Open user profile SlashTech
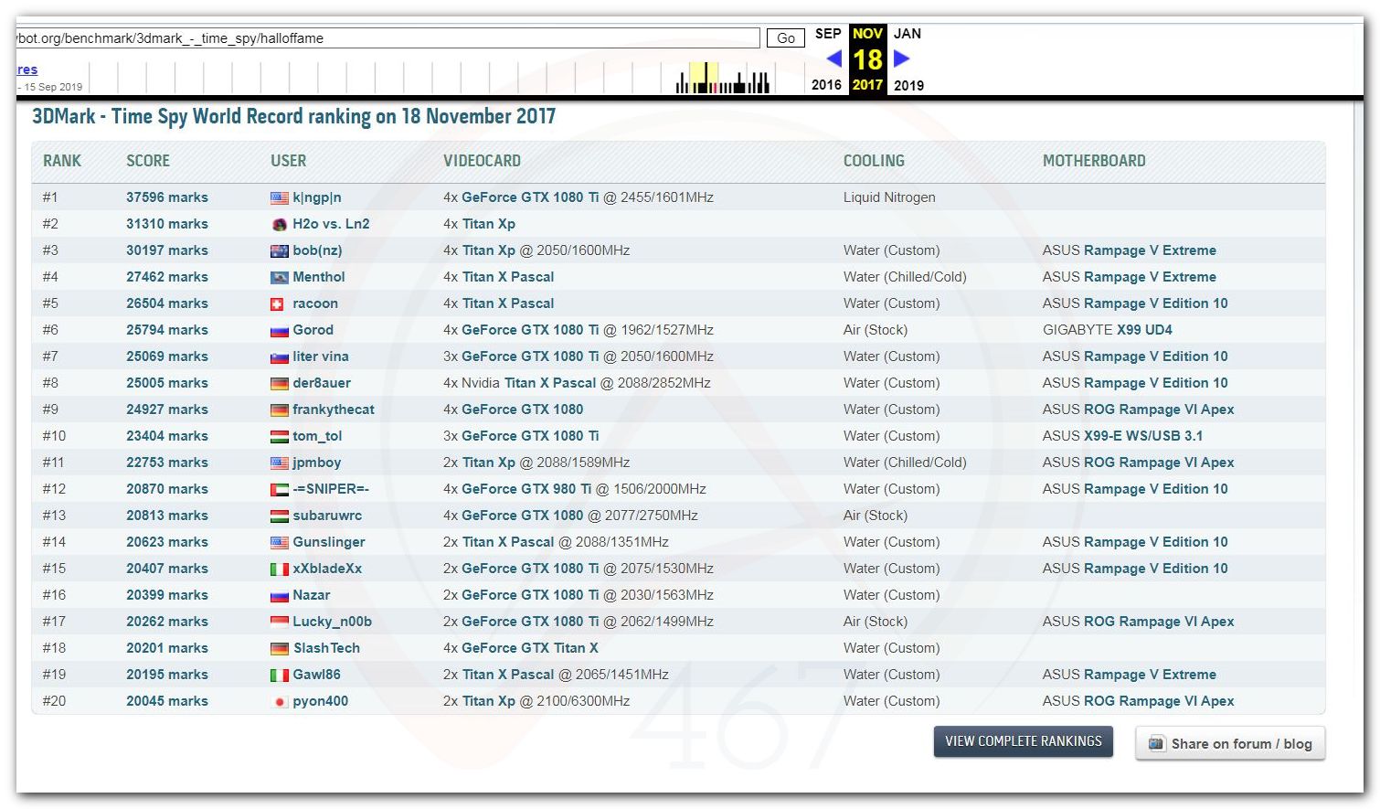 click(x=326, y=648)
